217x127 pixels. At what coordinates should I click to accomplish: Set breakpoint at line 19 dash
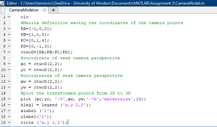click(x=9, y=122)
